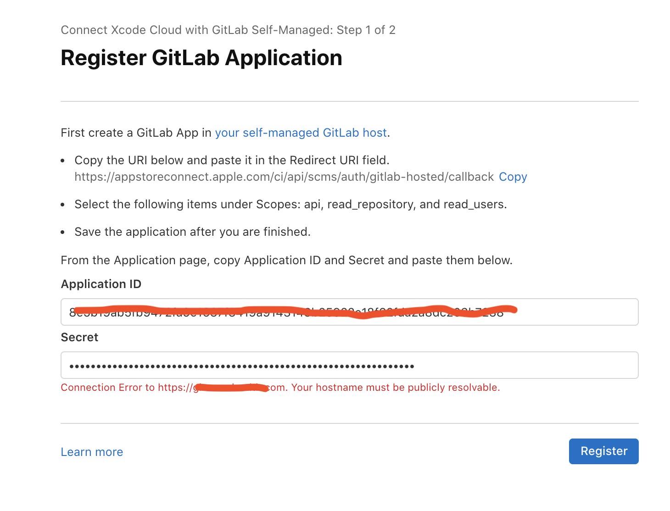The image size is (670, 511).
Task: Click the 'Step 1 of 2' subtitle text
Action: (x=366, y=30)
